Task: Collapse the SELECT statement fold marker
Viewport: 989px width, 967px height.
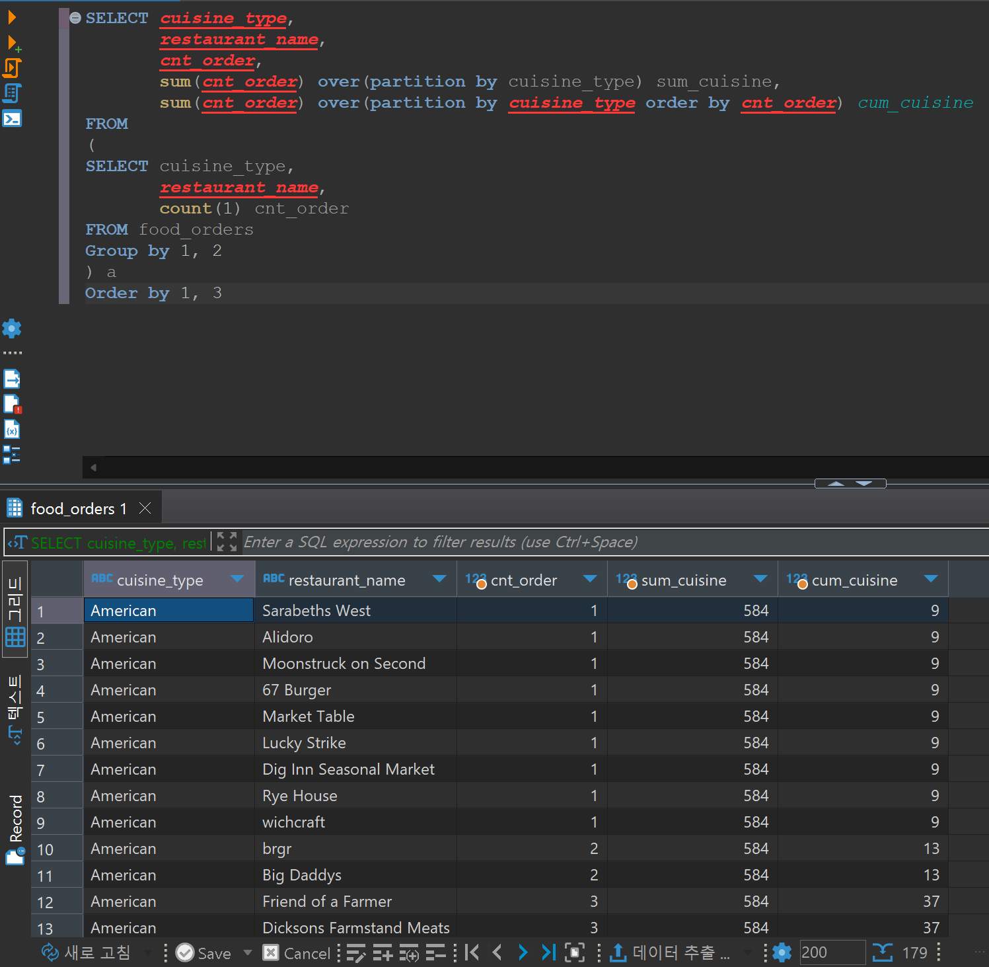Action: [x=75, y=18]
